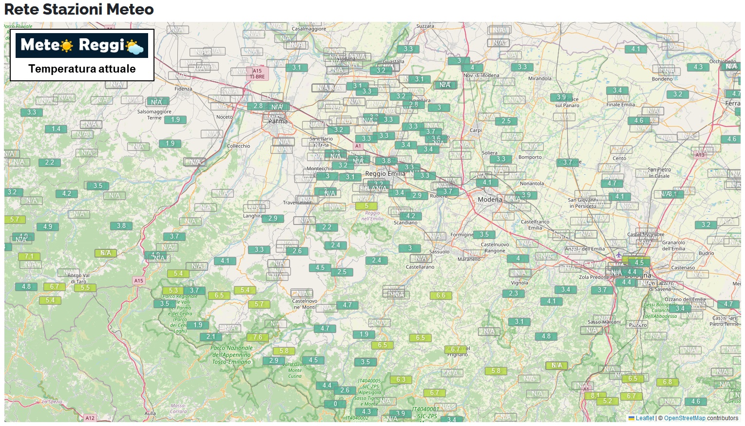Select the 7.6 temperature station marker
The height and width of the screenshot is (426, 745).
[x=258, y=337]
